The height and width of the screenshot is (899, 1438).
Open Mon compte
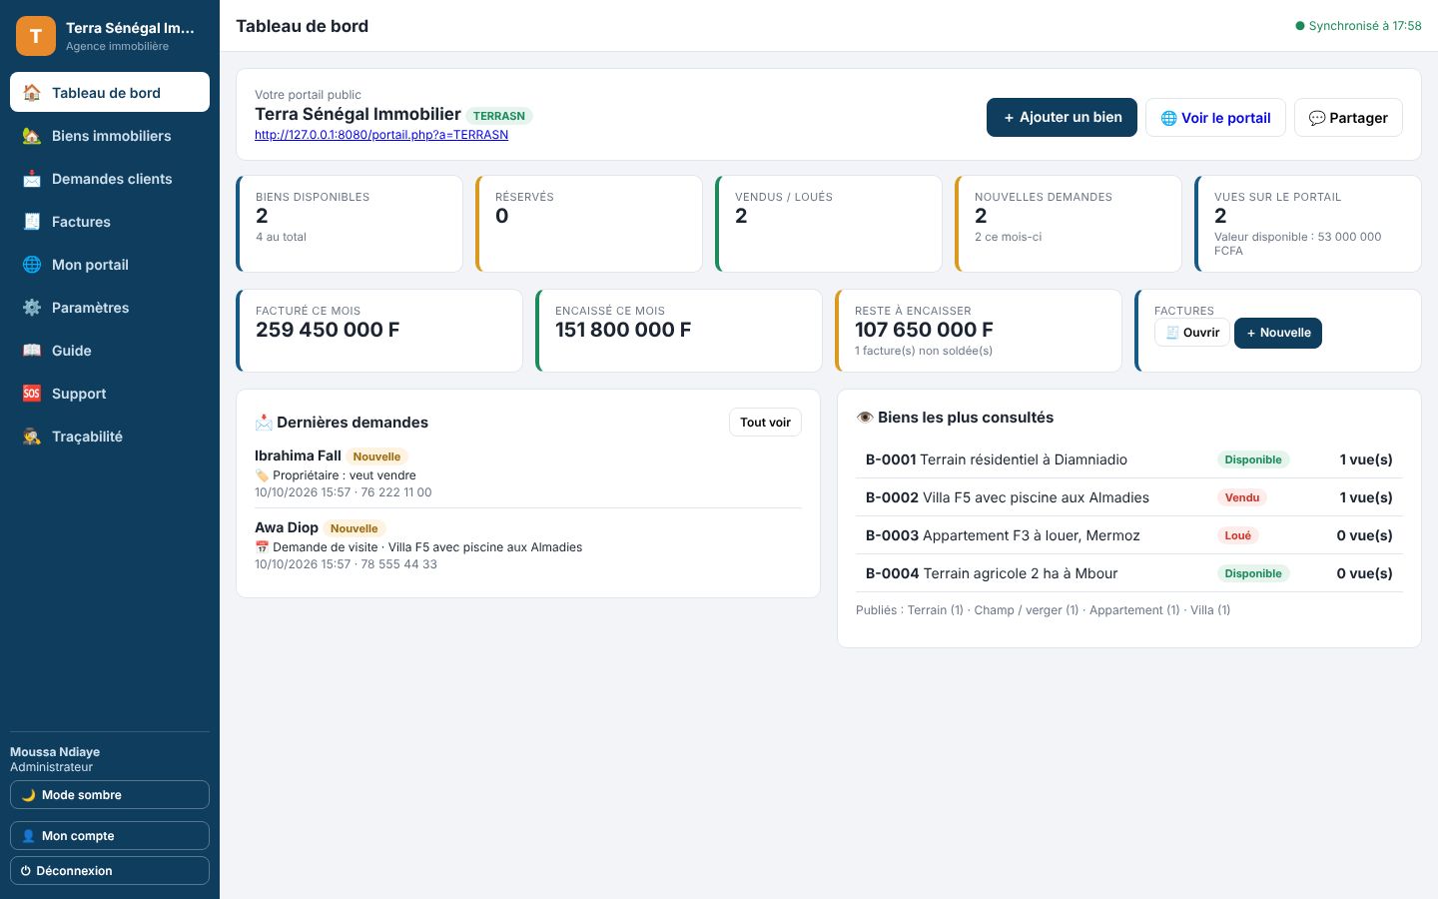[x=110, y=836]
